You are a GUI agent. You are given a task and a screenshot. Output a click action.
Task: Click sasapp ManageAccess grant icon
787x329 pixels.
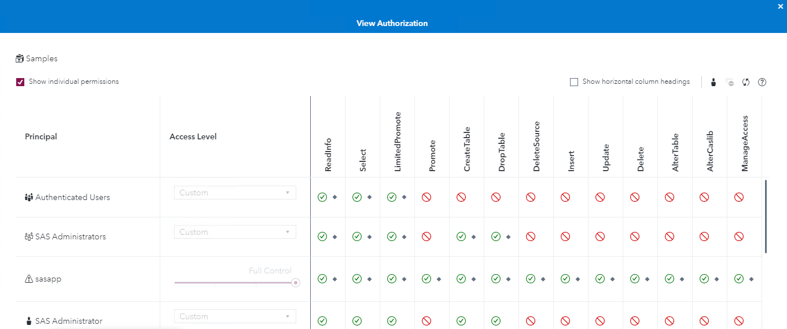[x=739, y=279]
